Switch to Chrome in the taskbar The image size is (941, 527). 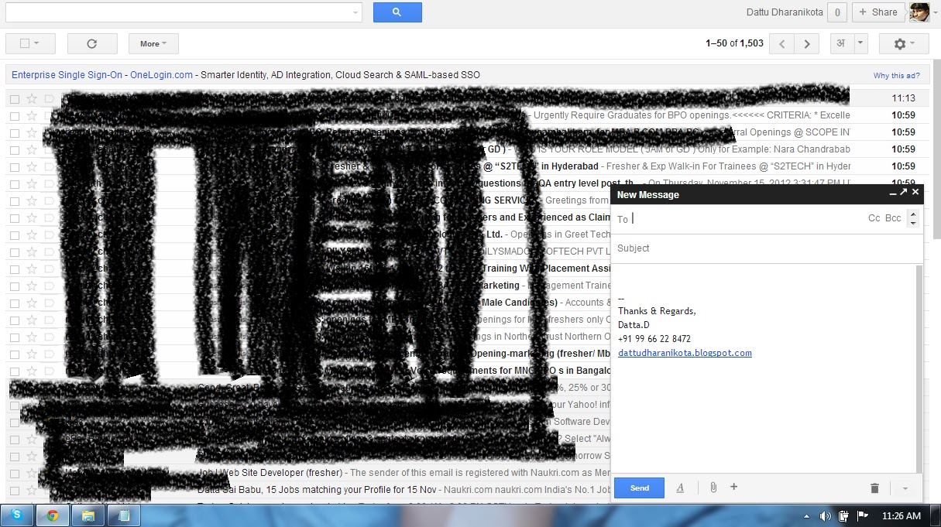(53, 515)
